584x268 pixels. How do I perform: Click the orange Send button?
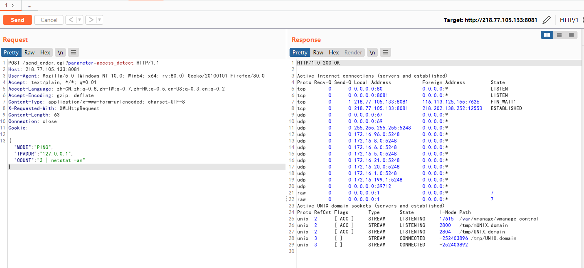pos(17,20)
